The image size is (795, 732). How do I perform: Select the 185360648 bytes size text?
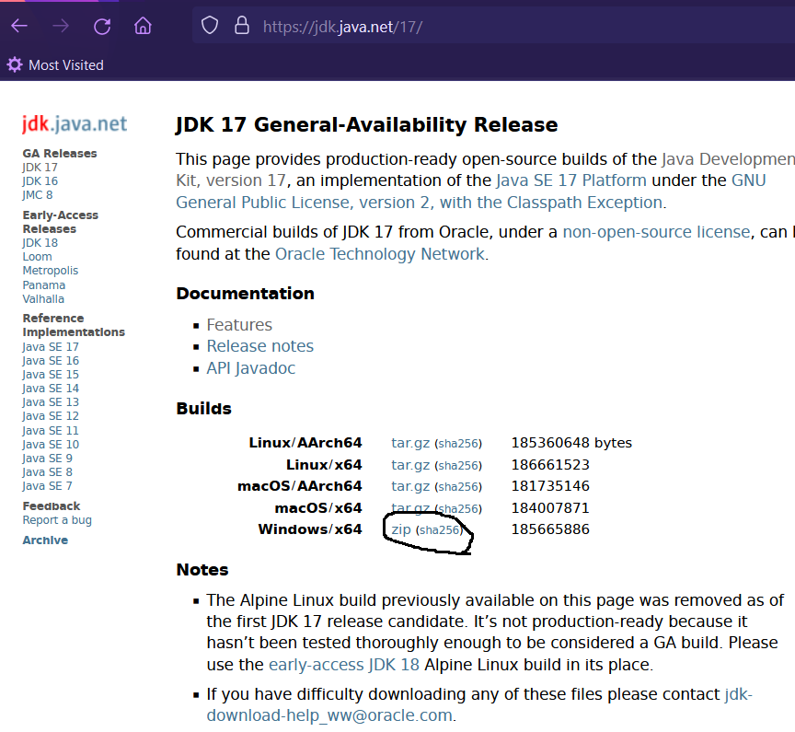coord(571,443)
